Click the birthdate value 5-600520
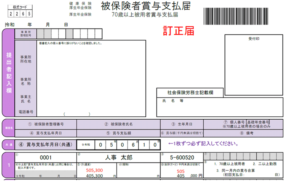This screenshot has width=285, height=185. (182, 158)
